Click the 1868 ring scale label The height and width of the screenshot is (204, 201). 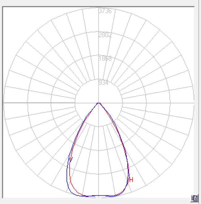105,59
